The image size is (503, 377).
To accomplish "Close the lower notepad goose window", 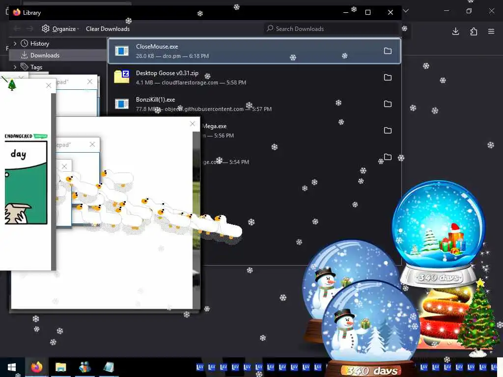I will pyautogui.click(x=92, y=145).
